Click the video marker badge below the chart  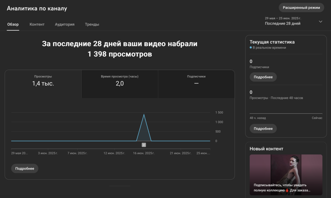(x=144, y=145)
